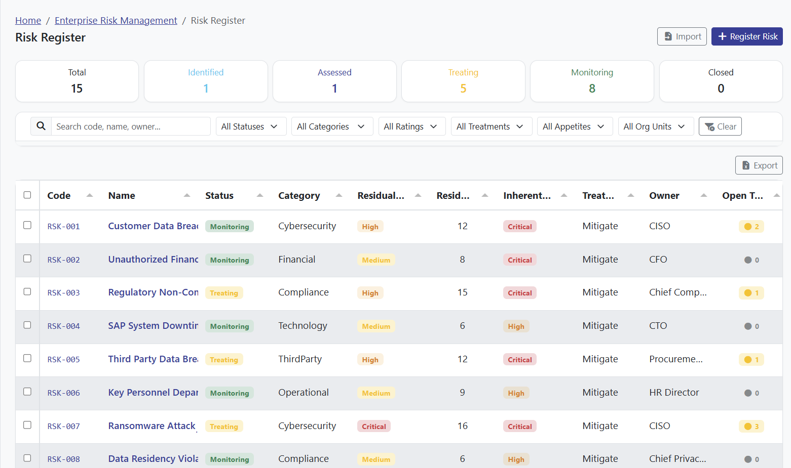This screenshot has height=468, width=791.
Task: Sort by Treat... column arrow
Action: click(x=631, y=195)
